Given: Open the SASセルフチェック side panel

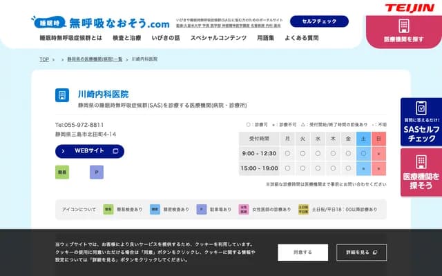Looking at the screenshot, I should (421, 121).
